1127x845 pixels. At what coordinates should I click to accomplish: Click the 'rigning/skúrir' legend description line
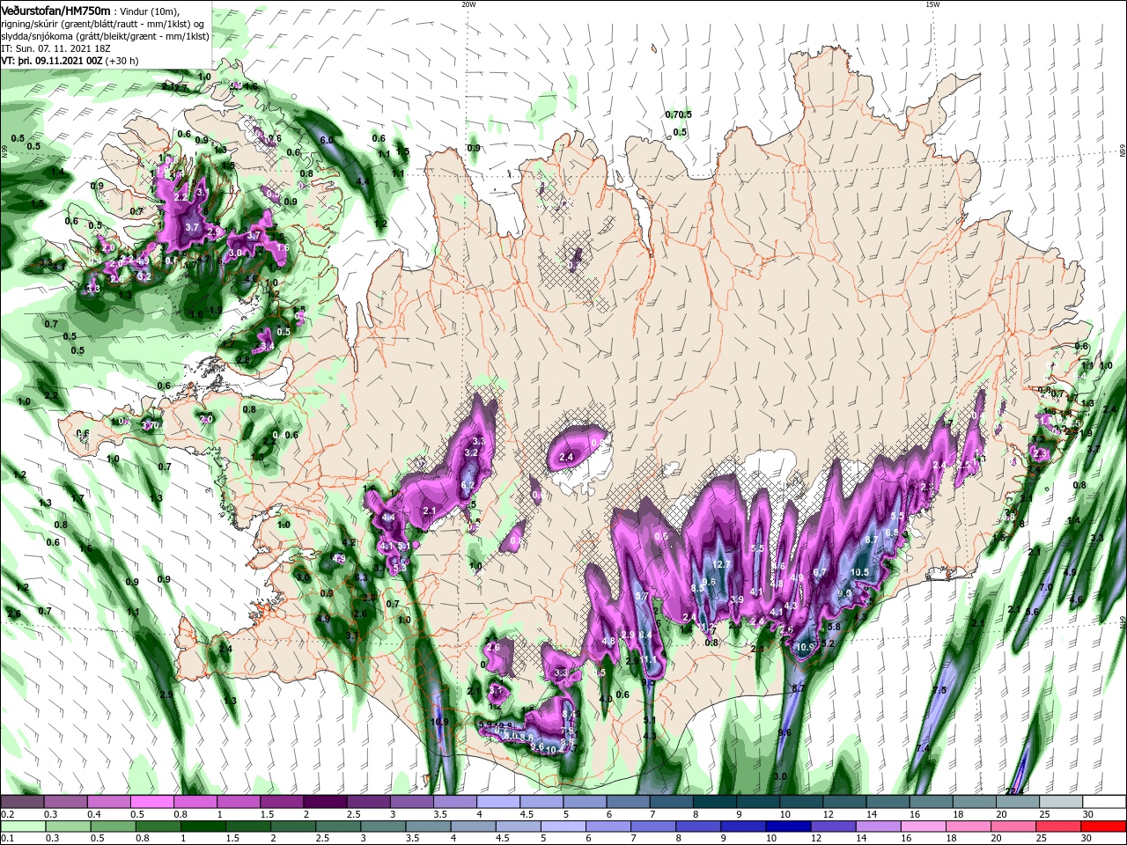point(104,23)
